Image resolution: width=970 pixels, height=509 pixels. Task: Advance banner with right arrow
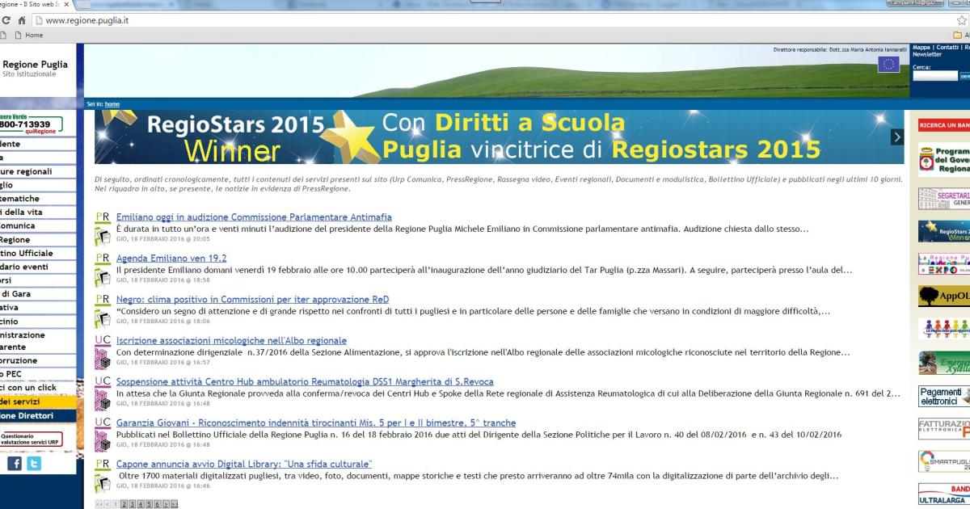point(896,137)
